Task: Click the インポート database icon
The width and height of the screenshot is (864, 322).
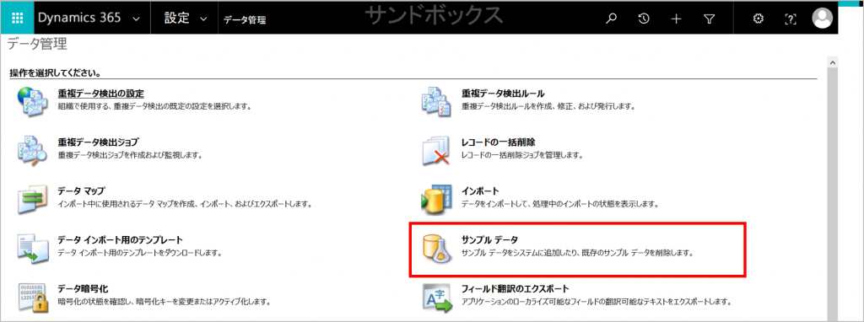Action: coord(437,200)
